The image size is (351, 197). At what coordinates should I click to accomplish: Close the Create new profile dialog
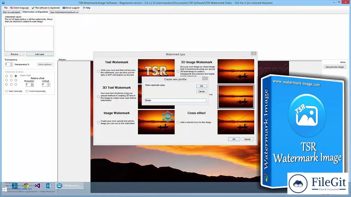pos(205,79)
